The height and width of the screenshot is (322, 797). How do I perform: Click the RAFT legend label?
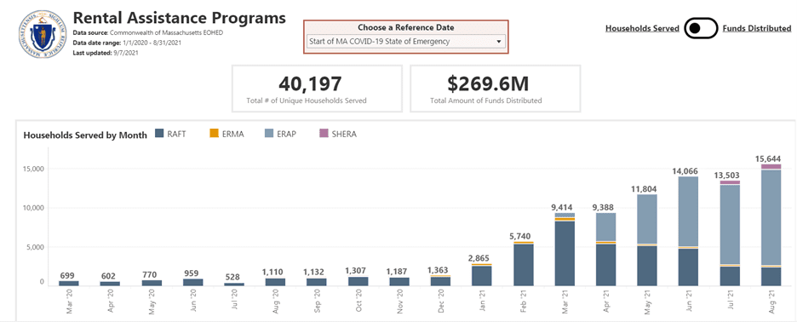point(176,135)
